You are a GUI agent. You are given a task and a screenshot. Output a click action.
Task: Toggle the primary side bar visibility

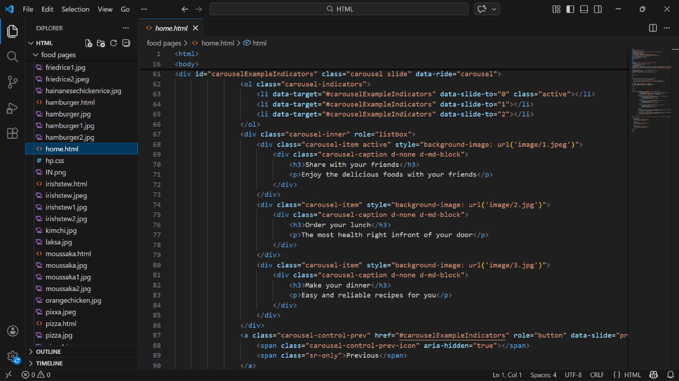point(570,9)
